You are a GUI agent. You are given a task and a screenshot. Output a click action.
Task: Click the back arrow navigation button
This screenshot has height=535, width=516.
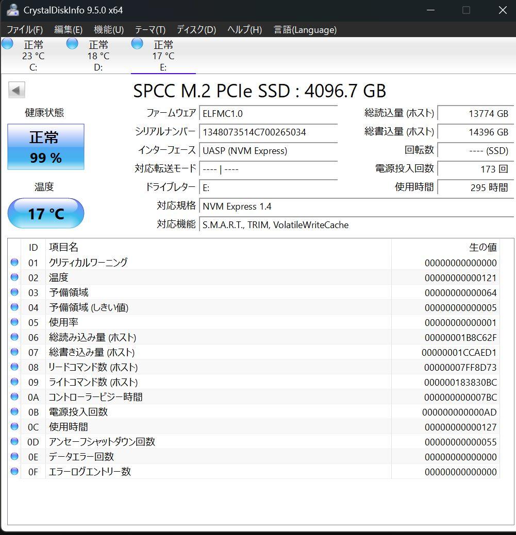tap(16, 90)
